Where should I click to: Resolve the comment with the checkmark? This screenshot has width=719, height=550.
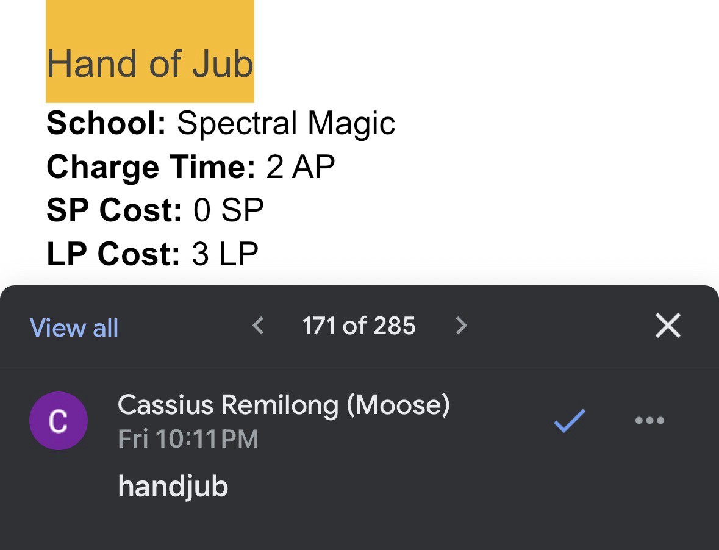(569, 421)
